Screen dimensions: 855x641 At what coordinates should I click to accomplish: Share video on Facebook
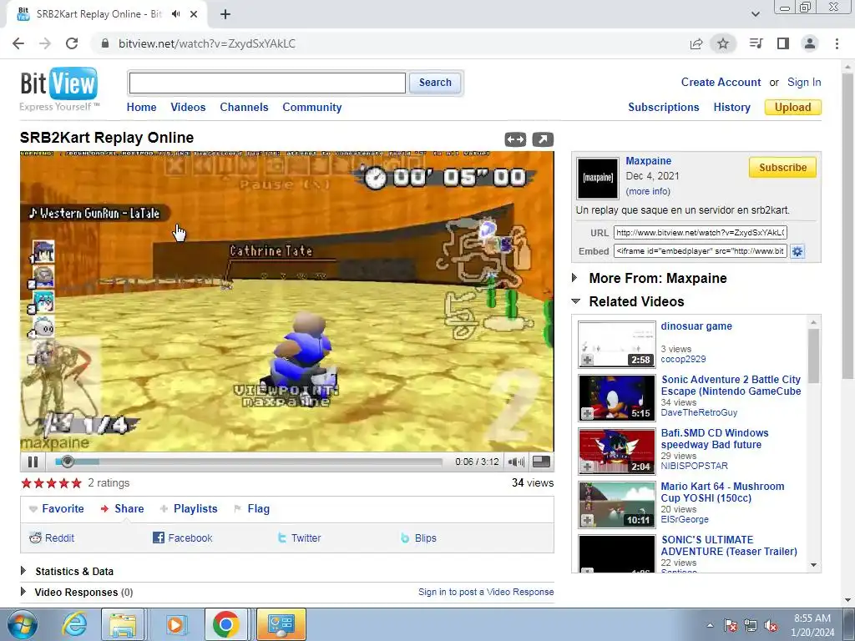(182, 538)
